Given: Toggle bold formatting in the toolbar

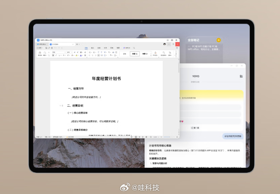Looking at the screenshot, I should pos(53,55).
